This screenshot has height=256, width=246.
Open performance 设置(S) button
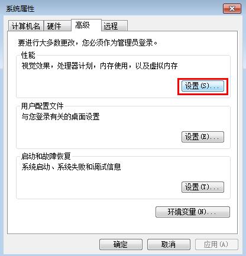tap(203, 86)
